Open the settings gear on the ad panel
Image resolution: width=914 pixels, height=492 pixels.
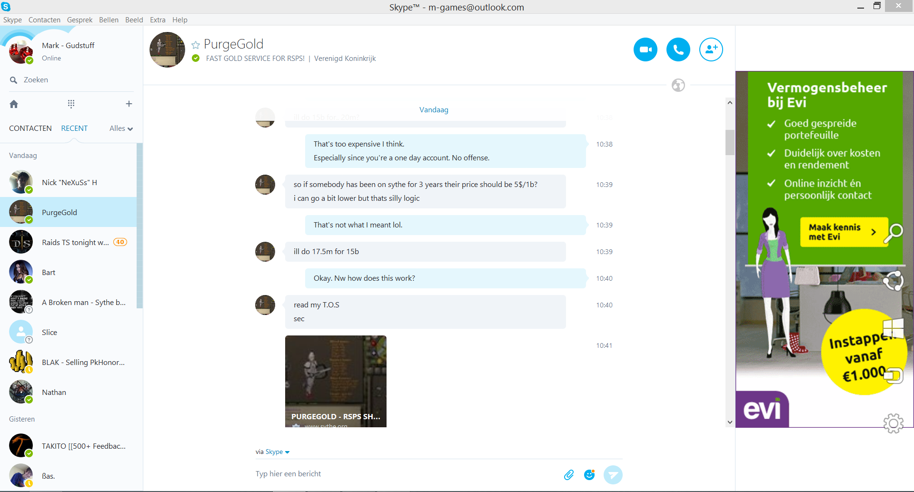point(894,423)
